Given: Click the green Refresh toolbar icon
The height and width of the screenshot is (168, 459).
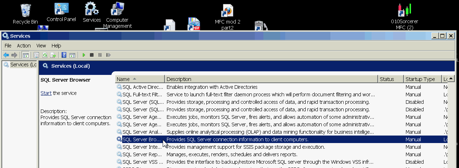Looking at the screenshot, I should pyautogui.click(x=45, y=55).
